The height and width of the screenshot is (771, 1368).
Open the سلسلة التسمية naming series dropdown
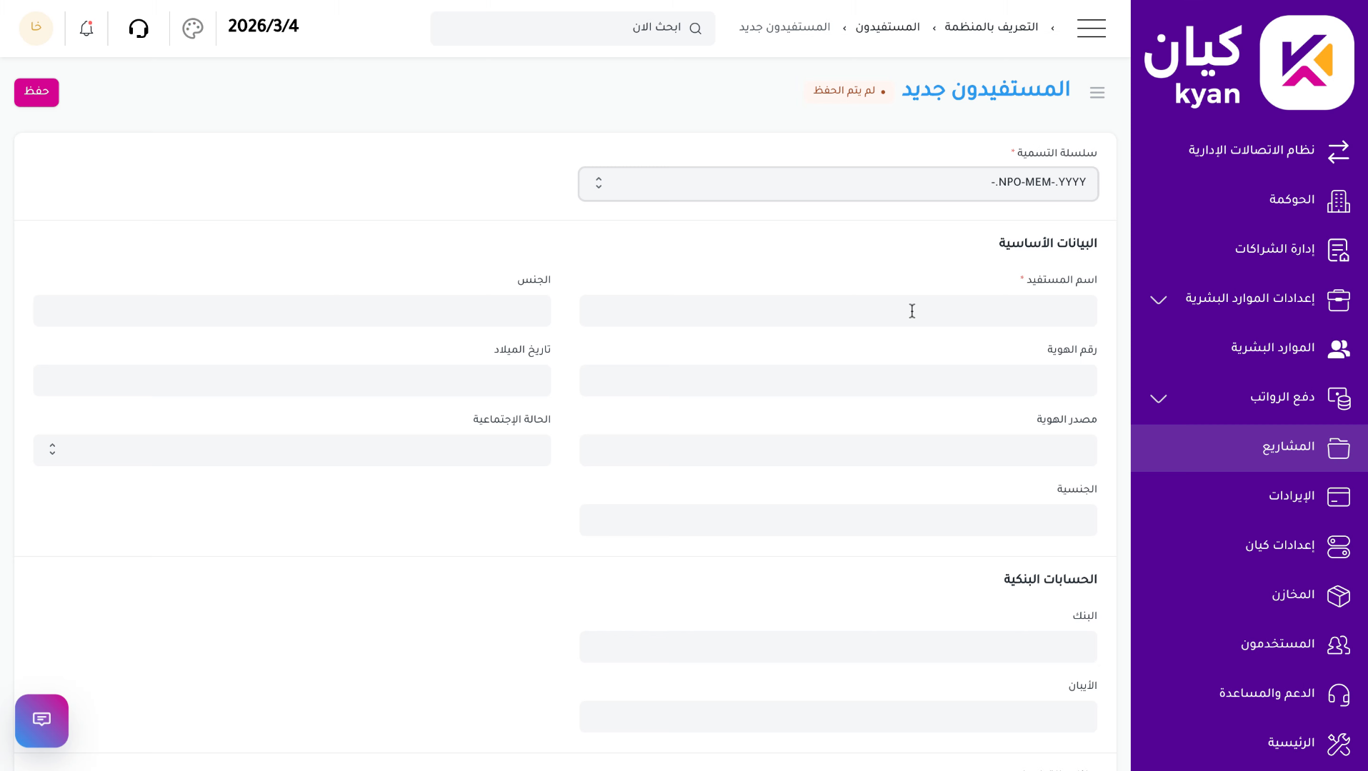[x=837, y=183]
